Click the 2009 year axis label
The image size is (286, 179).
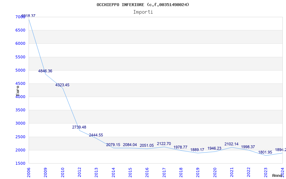click(45, 173)
